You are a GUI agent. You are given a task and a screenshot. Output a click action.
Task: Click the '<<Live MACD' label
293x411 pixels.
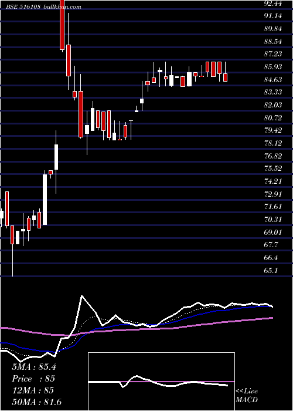pos(247,396)
